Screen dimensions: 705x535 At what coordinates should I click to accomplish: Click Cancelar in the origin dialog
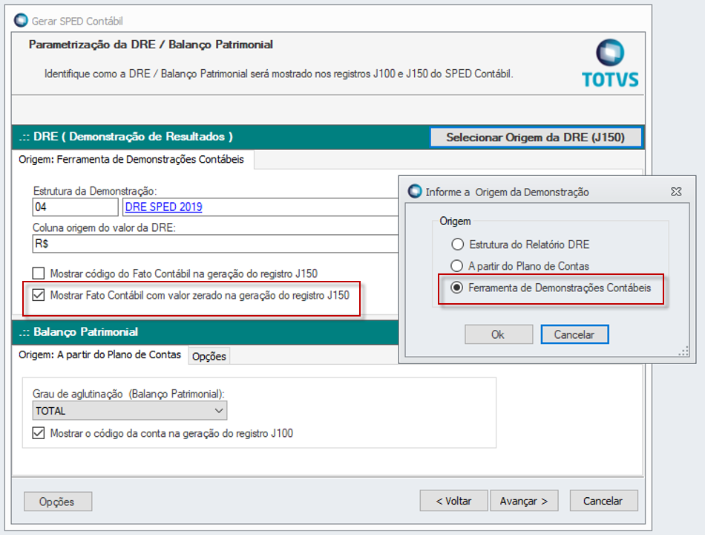574,334
